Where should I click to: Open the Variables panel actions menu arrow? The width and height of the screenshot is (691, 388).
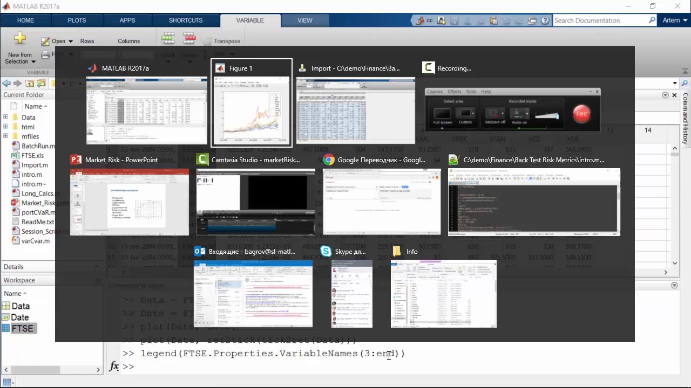coord(666,95)
